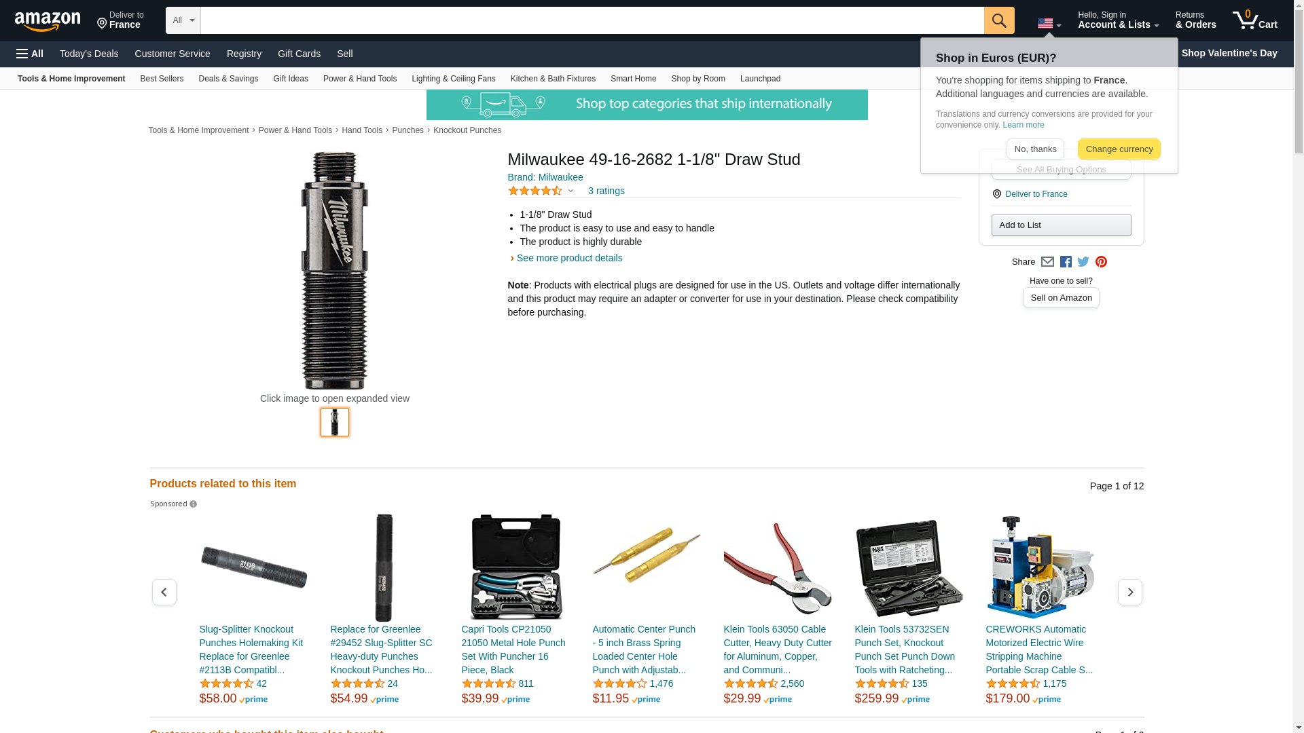1304x733 pixels.
Task: Click the Change currency button
Action: point(1119,149)
